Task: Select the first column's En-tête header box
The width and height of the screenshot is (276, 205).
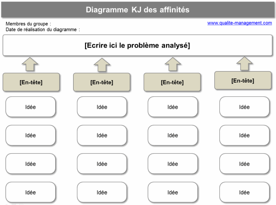Action: point(31,82)
